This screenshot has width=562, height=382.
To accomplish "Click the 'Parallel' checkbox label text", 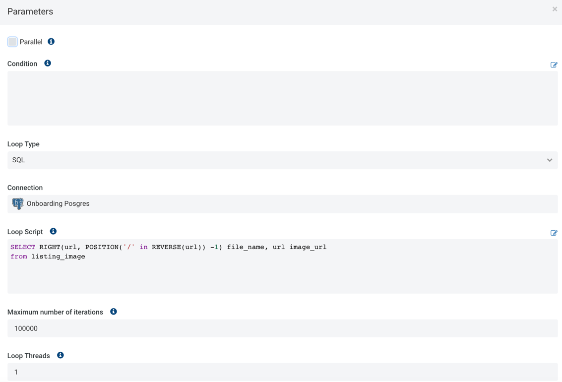I will [31, 42].
